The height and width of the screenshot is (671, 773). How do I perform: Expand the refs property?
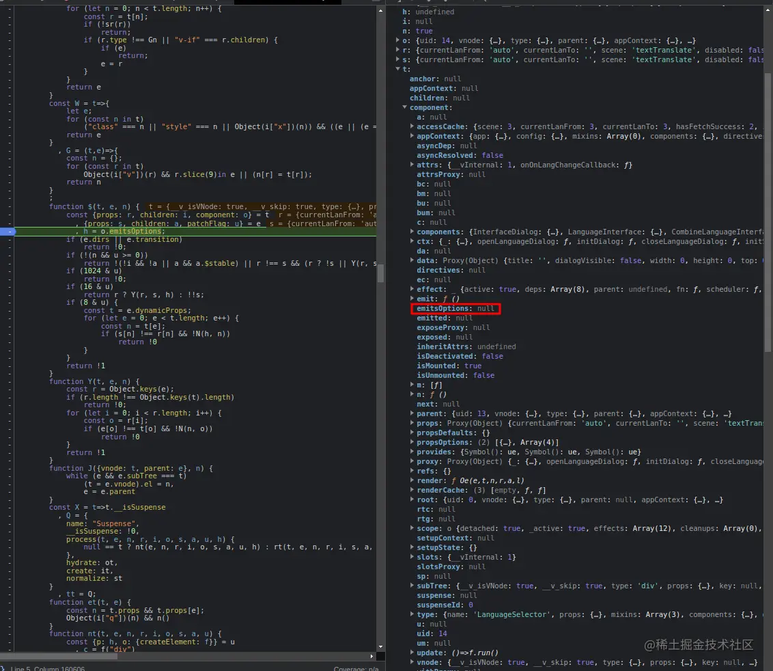pyautogui.click(x=412, y=471)
